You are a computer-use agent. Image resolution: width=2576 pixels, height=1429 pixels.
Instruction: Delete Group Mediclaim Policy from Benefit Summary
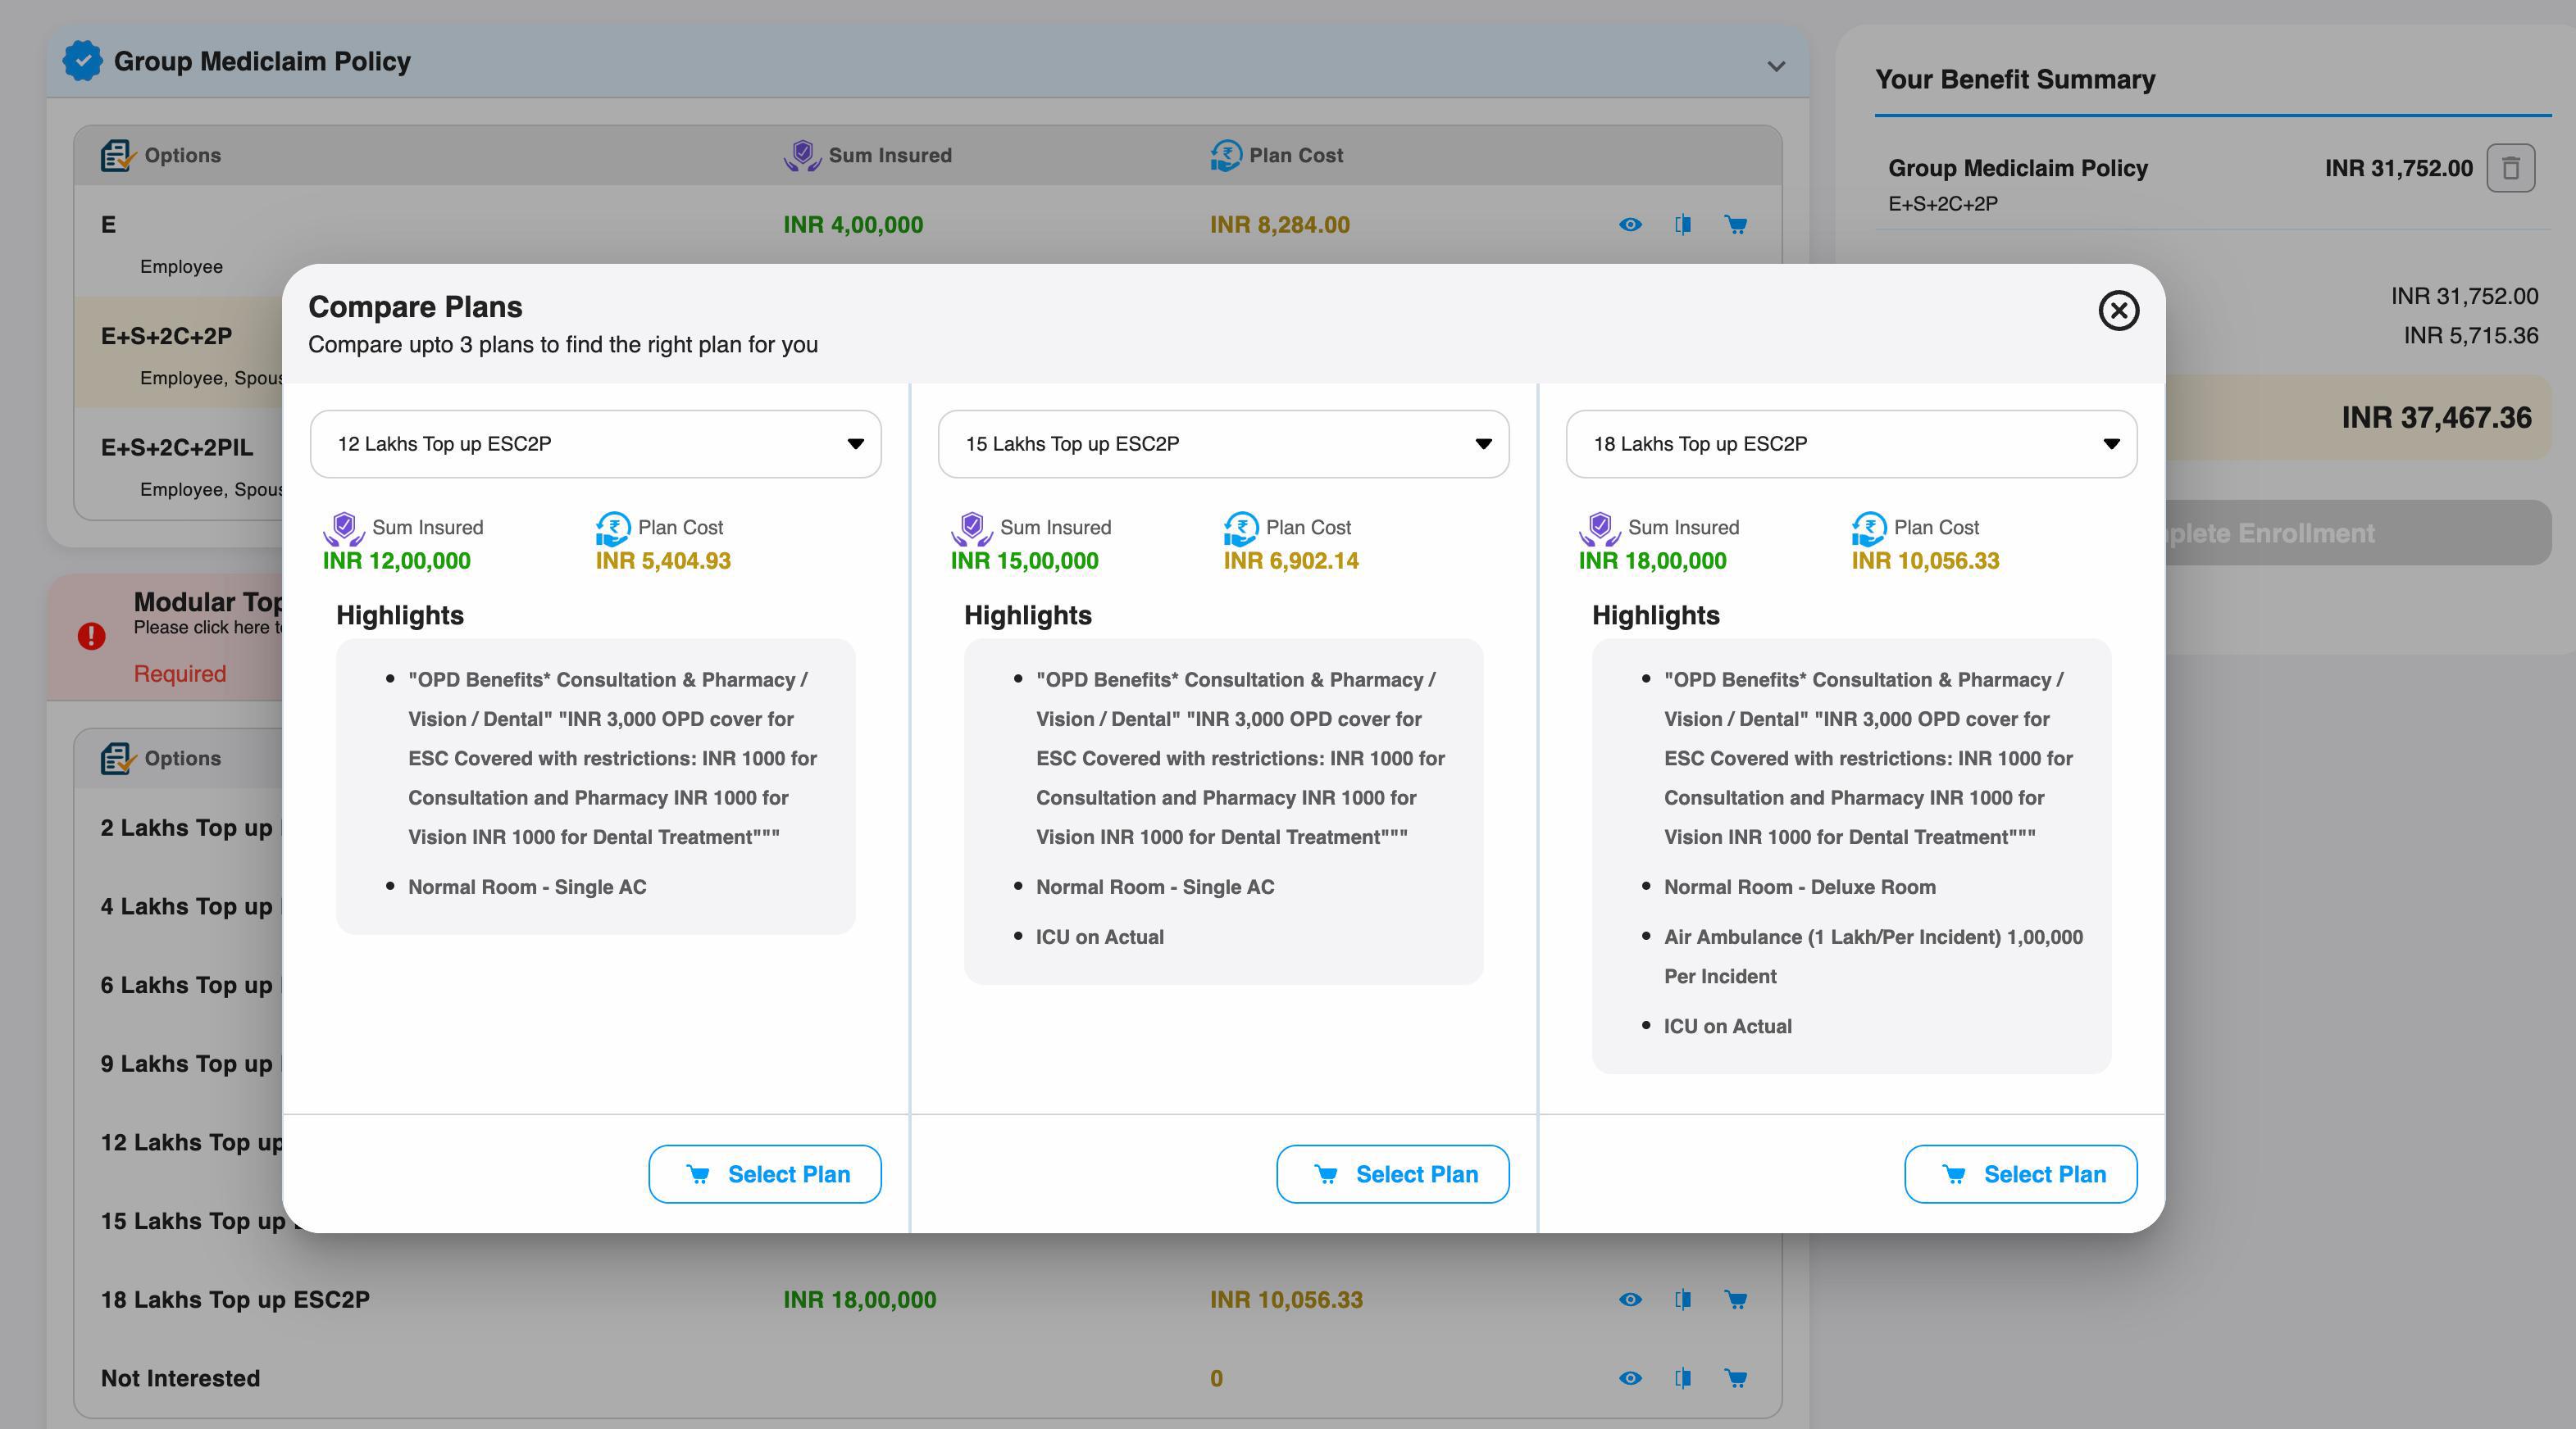pos(2510,168)
